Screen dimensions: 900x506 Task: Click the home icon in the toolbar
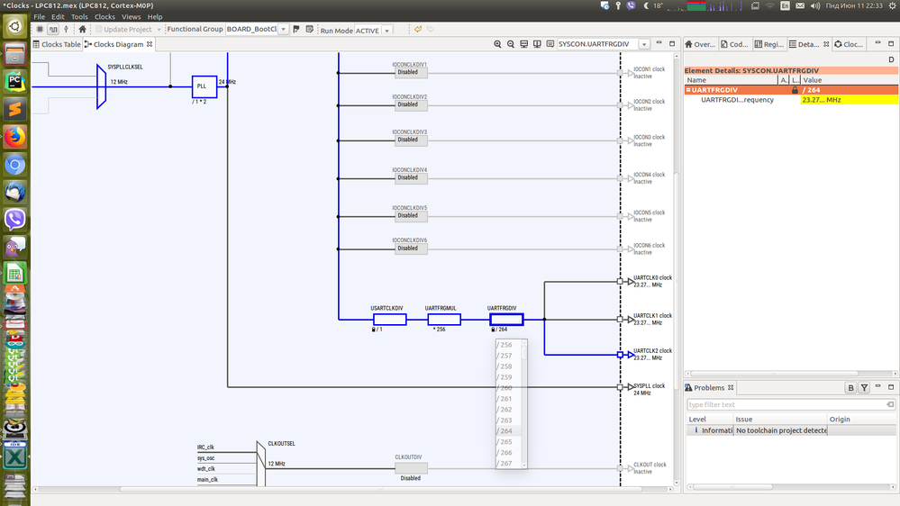click(x=82, y=29)
